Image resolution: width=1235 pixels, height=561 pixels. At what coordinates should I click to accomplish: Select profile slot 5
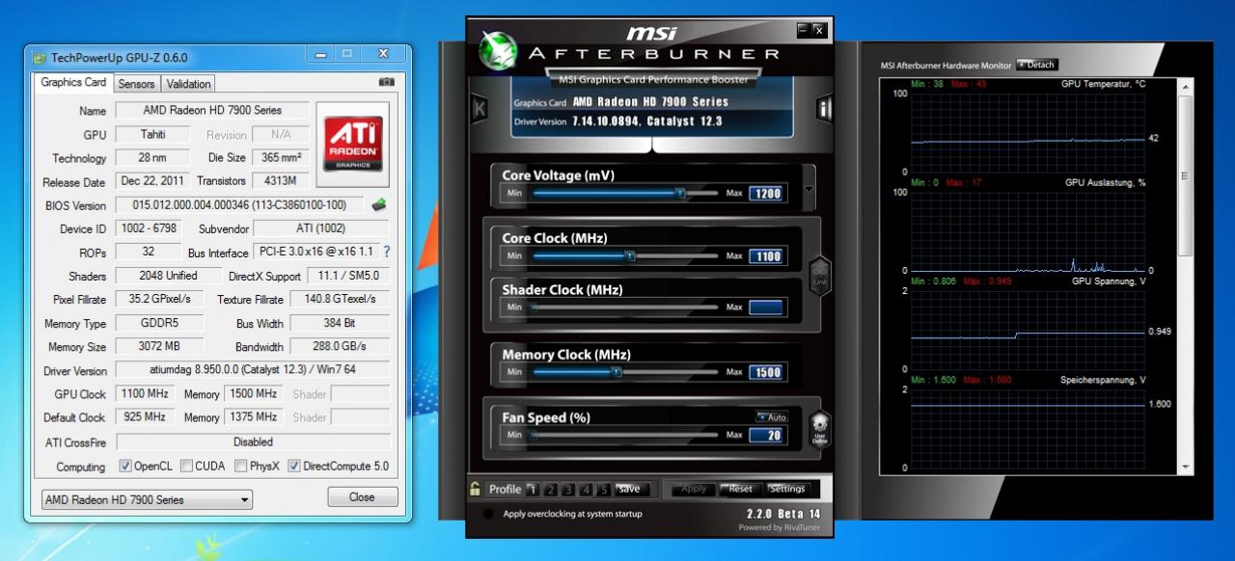tap(604, 489)
